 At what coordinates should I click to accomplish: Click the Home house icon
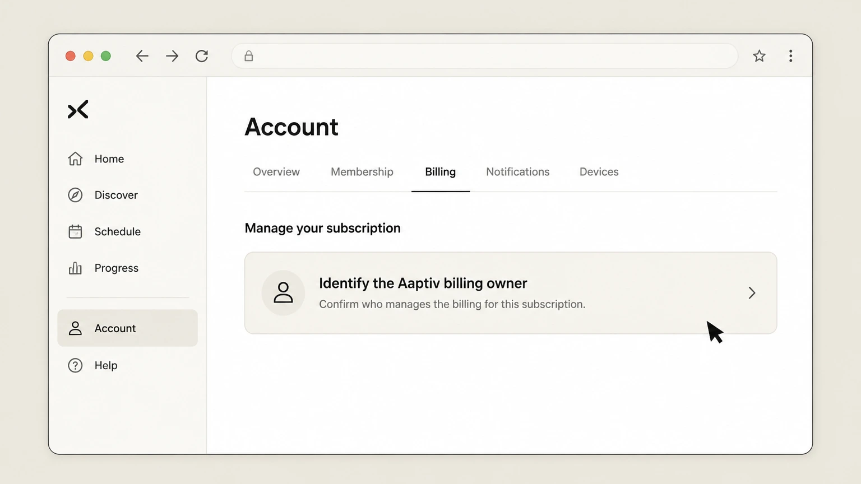[75, 159]
